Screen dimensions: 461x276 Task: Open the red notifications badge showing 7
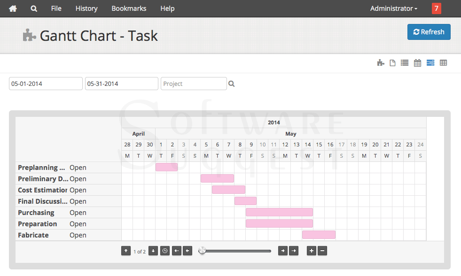pos(436,8)
